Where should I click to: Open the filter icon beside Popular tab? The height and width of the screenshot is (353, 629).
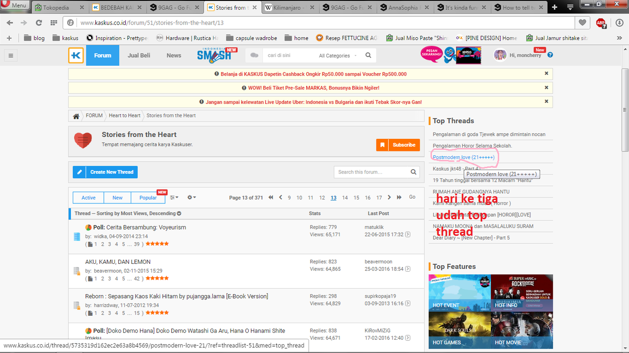(x=173, y=197)
